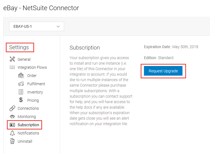The image size is (210, 154).
Task: Go to Integration Flows settings
Action: [32, 67]
